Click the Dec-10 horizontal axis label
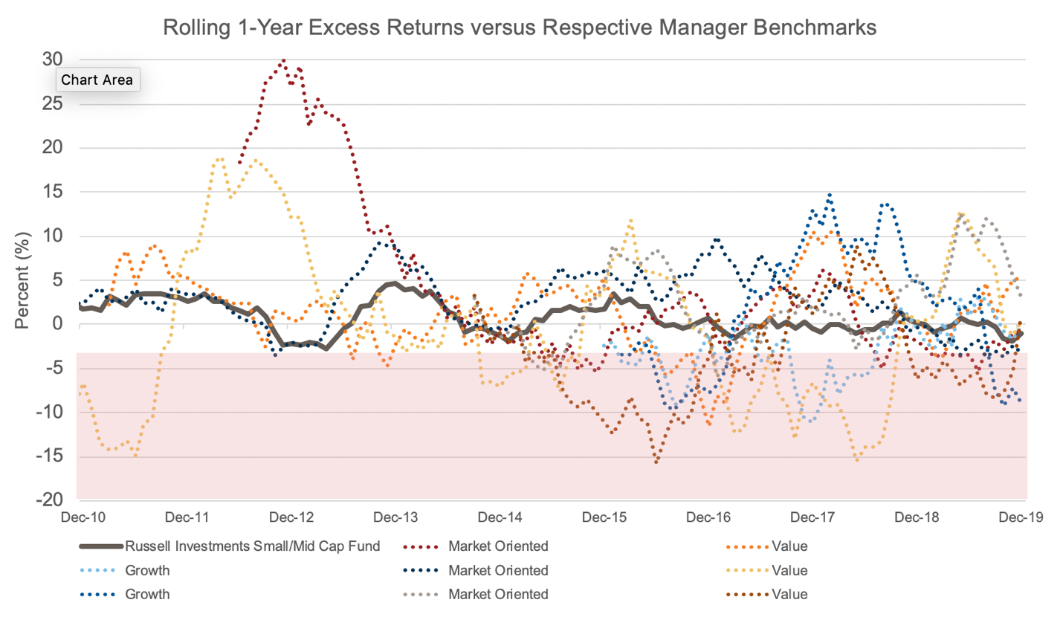This screenshot has width=1063, height=617. pos(86,516)
